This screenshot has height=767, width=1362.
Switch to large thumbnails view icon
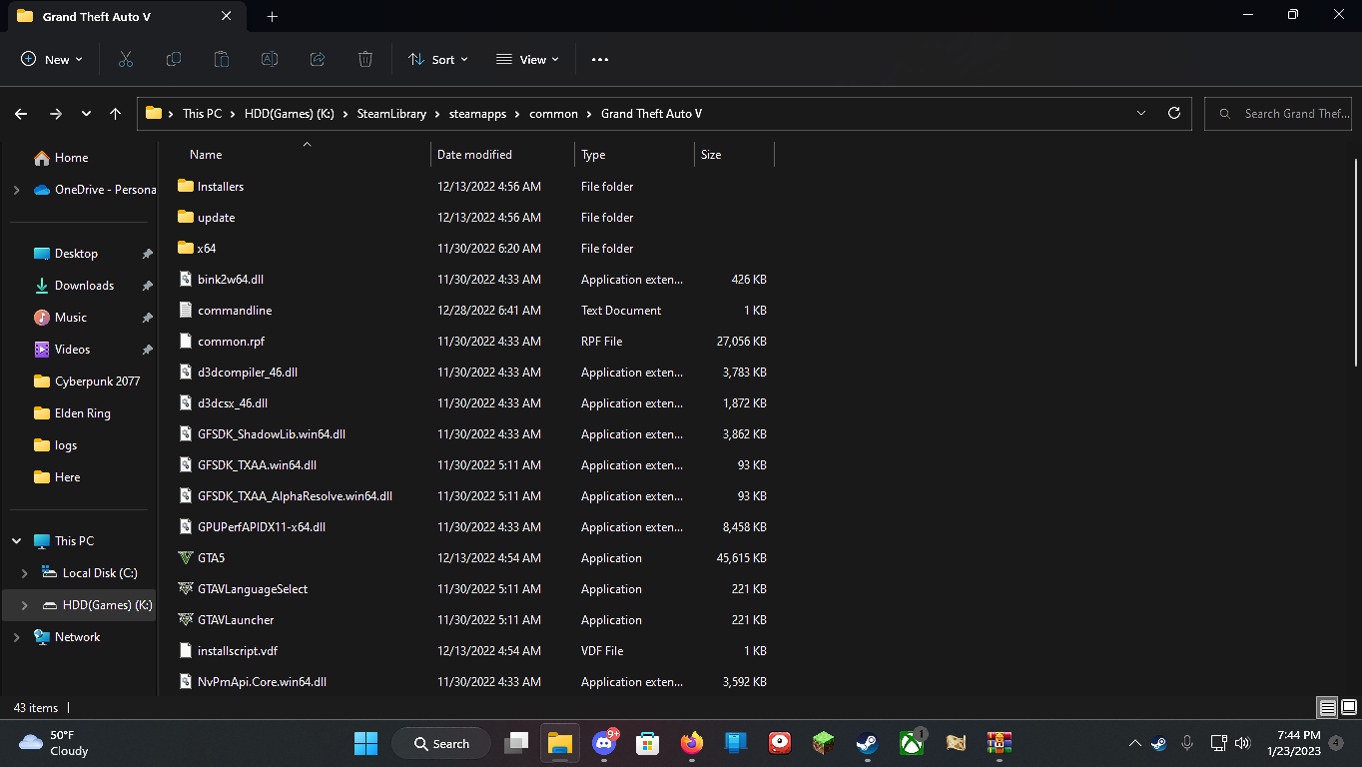(1349, 708)
